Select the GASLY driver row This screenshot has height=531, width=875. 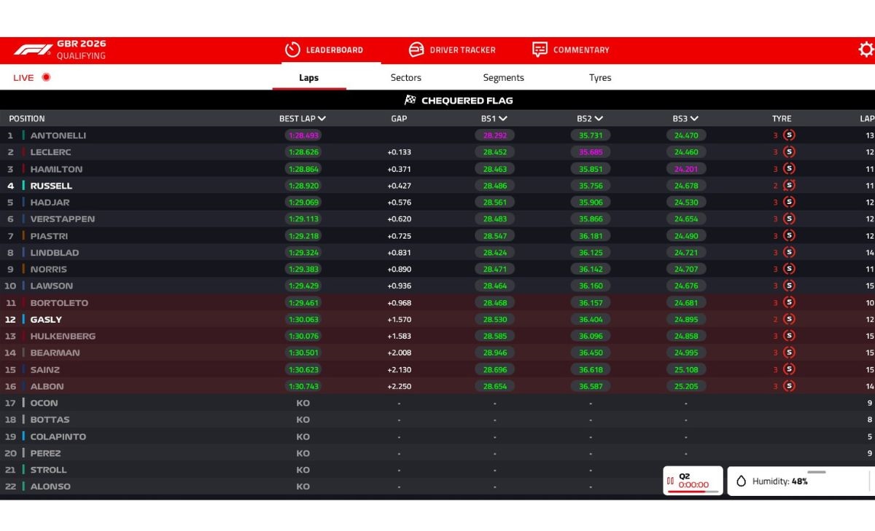click(437, 319)
